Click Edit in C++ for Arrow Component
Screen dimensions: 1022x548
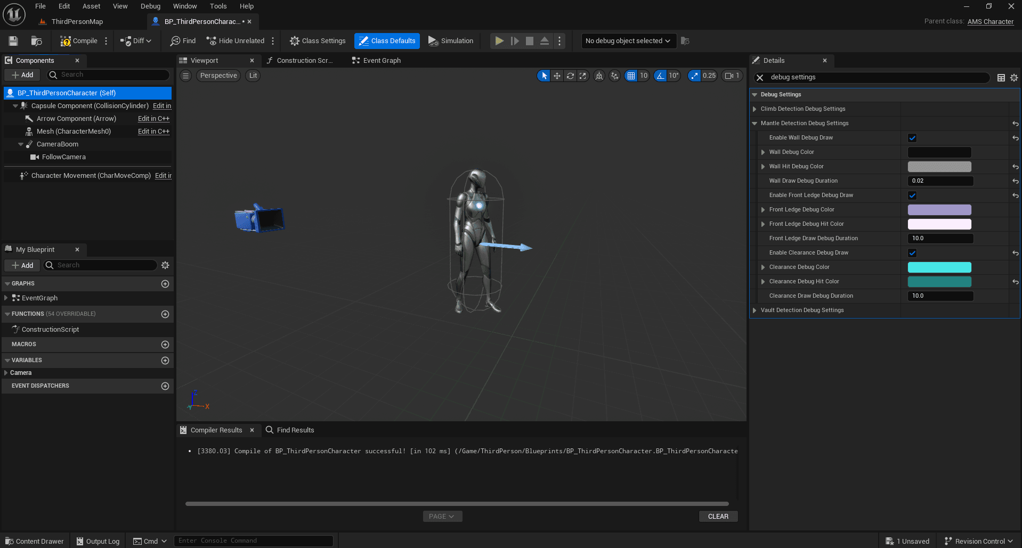pos(153,119)
